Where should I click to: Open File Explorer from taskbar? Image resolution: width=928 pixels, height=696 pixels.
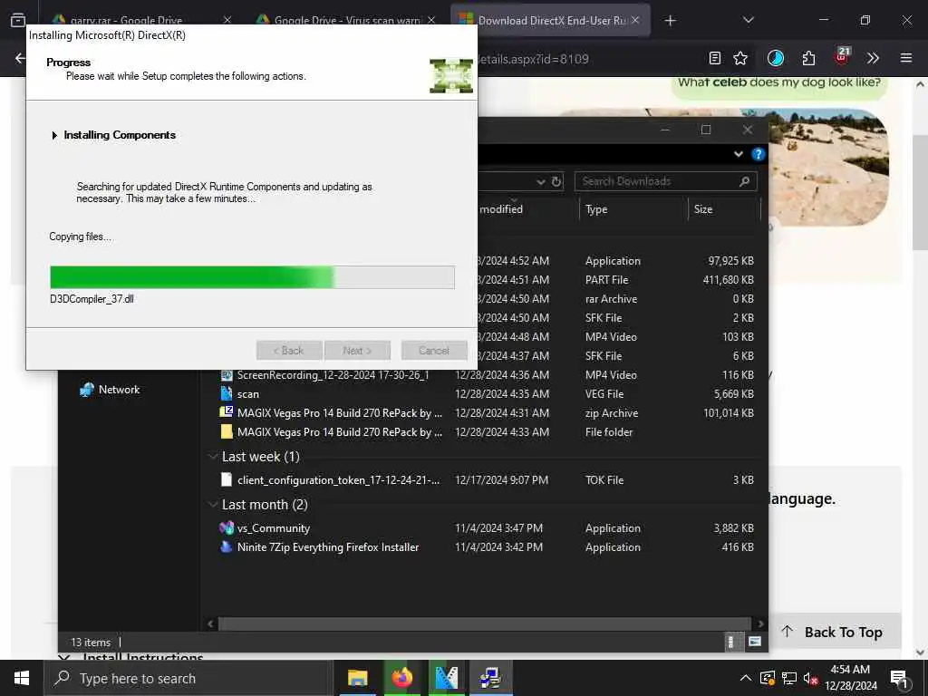point(357,678)
